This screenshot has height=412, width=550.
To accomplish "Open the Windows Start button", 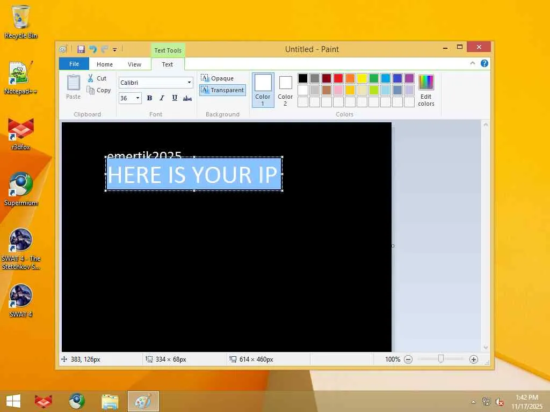I will coord(13,401).
